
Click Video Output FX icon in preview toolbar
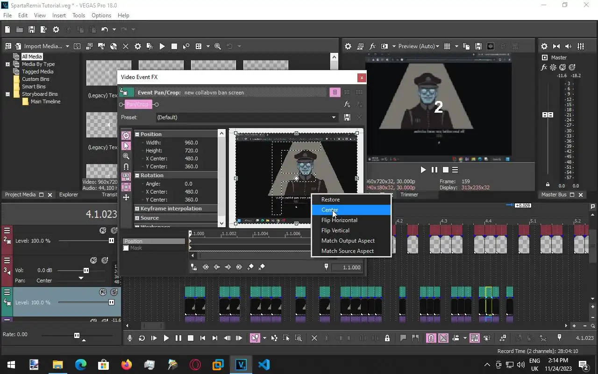372,46
